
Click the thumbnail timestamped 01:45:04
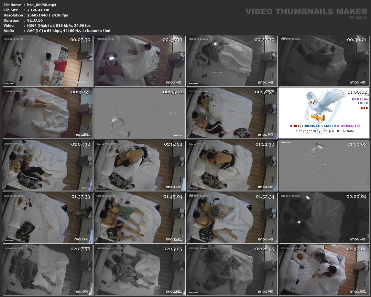(x=140, y=218)
